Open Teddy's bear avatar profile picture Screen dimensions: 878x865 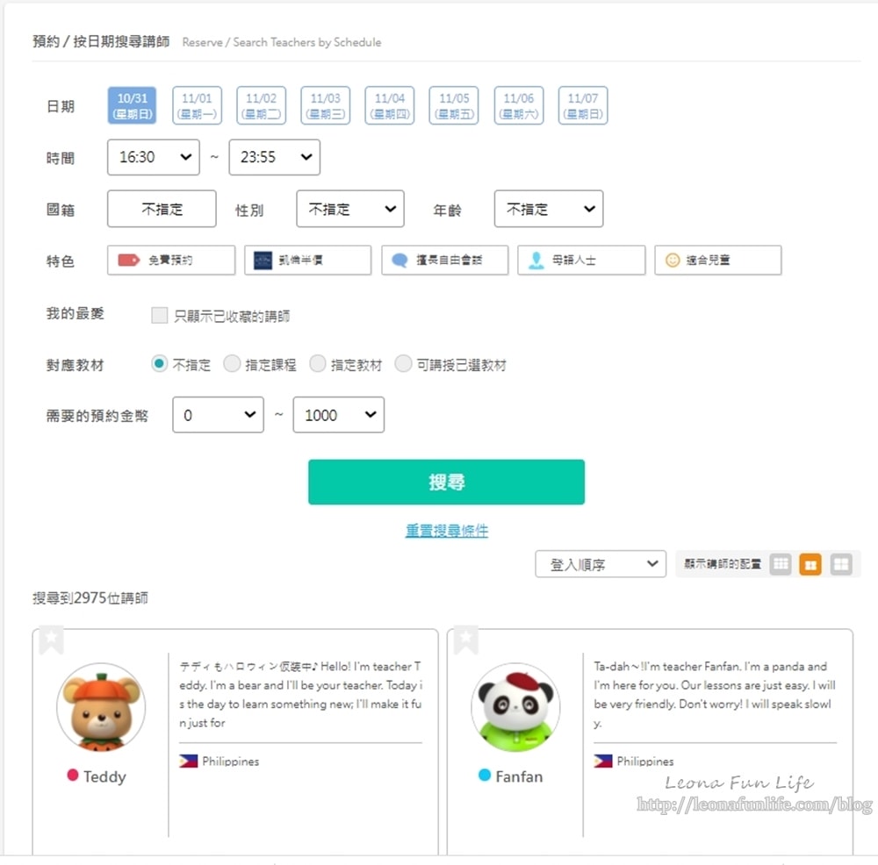click(x=101, y=706)
